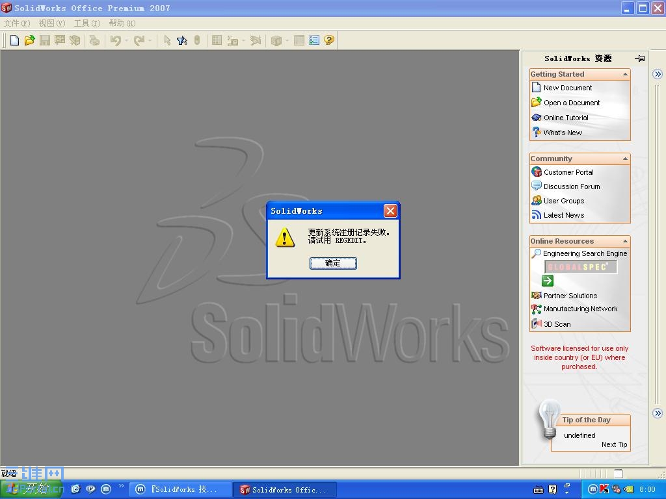Click the sketch icon next to grid icon
The image size is (666, 499).
pos(232,40)
